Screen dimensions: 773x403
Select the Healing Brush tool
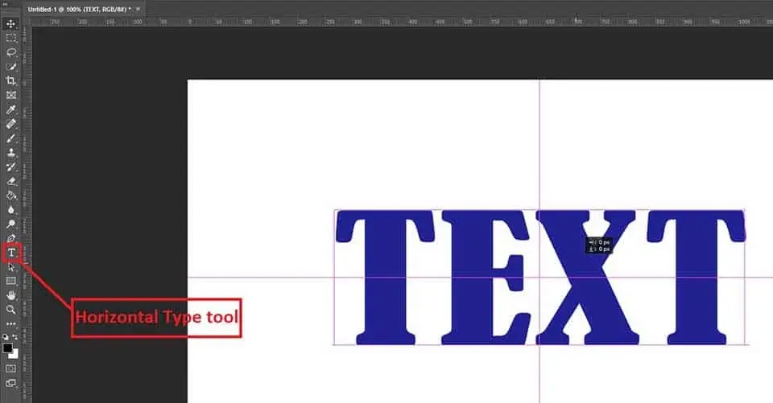(x=10, y=124)
